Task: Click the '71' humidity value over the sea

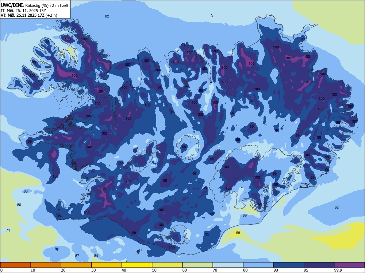Action: pyautogui.click(x=8, y=230)
